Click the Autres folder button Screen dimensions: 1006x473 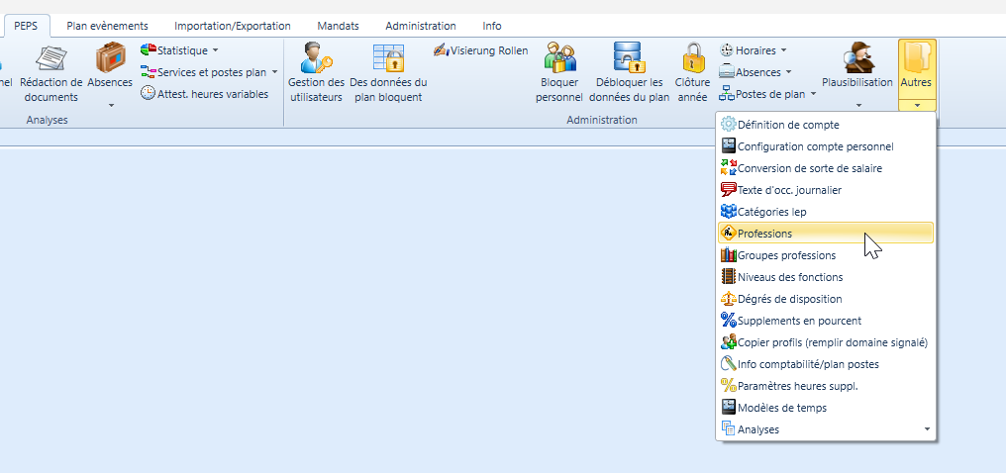click(x=917, y=69)
